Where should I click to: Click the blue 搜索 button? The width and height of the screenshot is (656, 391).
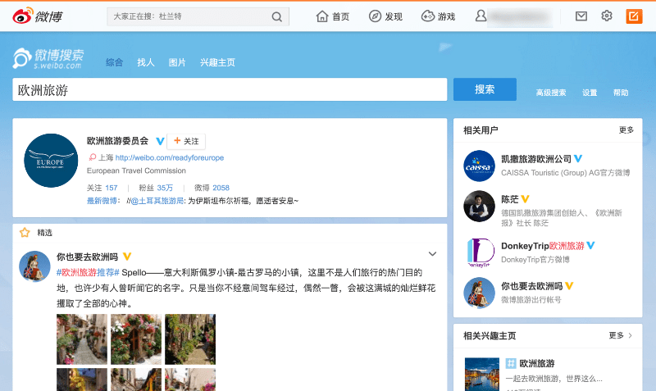(485, 89)
